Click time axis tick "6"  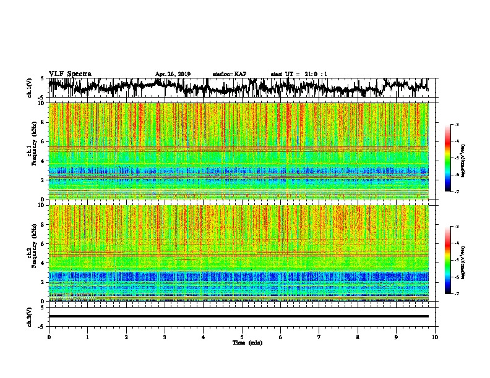click(x=280, y=337)
